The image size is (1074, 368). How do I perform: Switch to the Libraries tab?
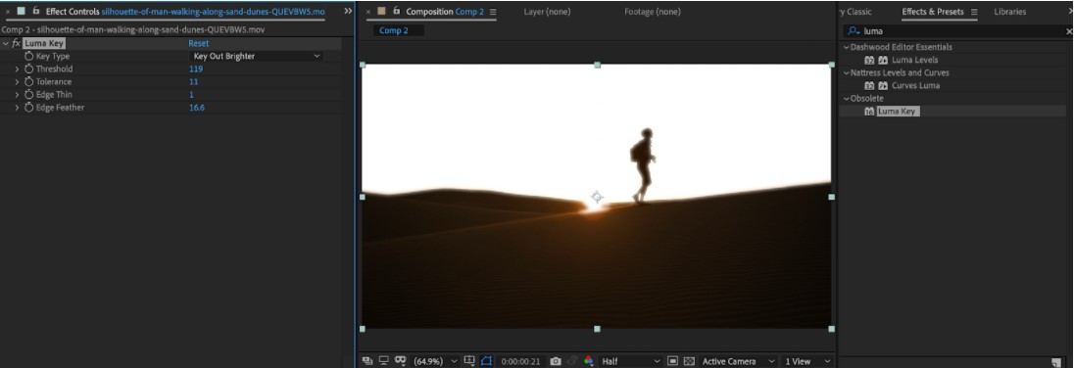1009,12
